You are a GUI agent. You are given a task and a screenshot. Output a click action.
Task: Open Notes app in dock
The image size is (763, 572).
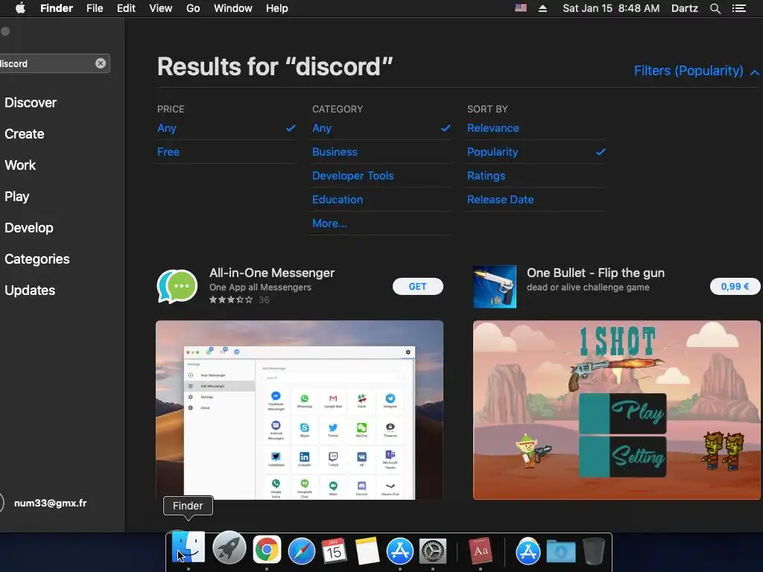click(x=367, y=550)
